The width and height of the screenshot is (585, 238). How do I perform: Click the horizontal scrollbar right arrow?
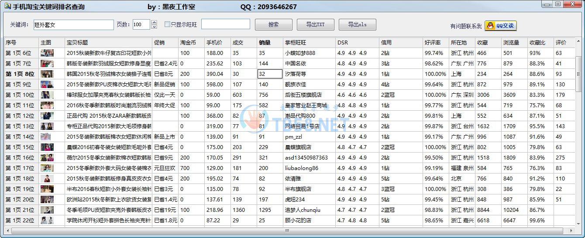pyautogui.click(x=571, y=230)
